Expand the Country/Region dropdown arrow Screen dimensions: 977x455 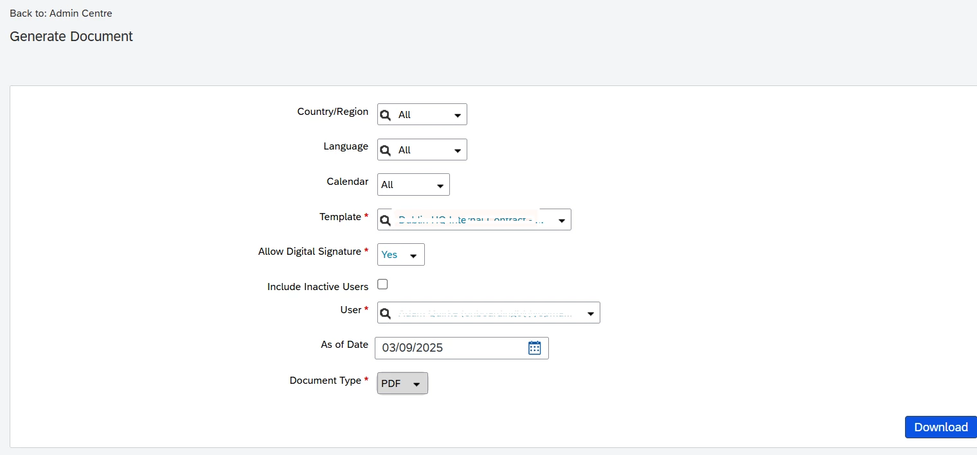point(458,116)
